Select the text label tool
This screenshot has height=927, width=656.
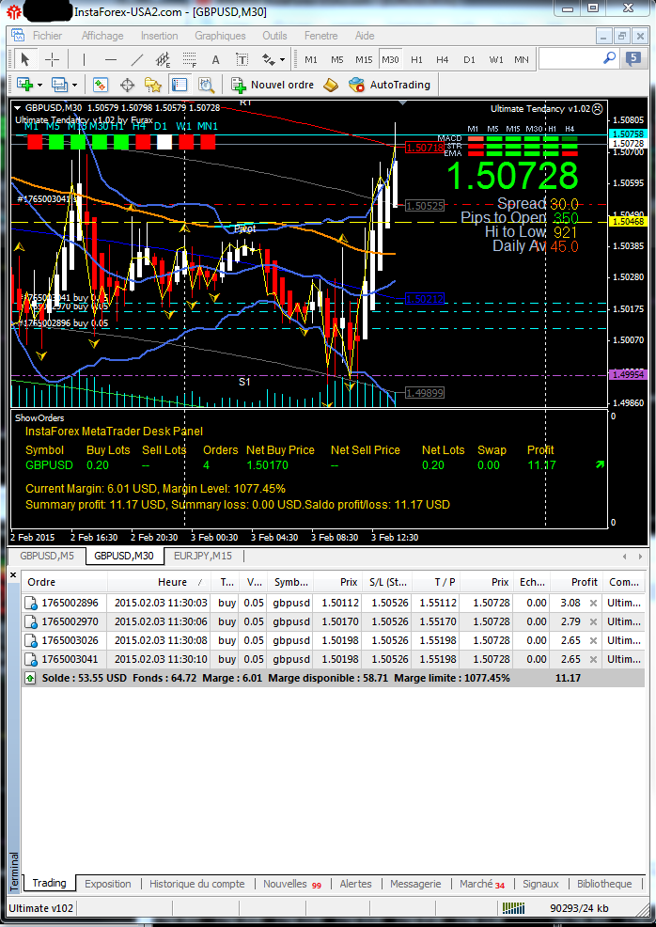[242, 59]
